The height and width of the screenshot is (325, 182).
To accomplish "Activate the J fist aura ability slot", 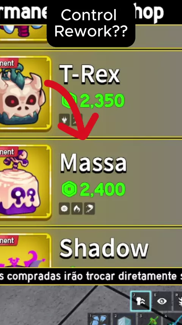I will pos(141,301).
